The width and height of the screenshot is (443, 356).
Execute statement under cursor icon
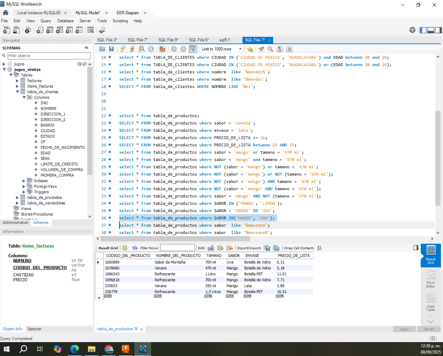(132, 49)
